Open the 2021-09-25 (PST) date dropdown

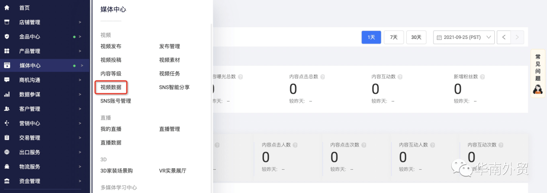point(464,37)
